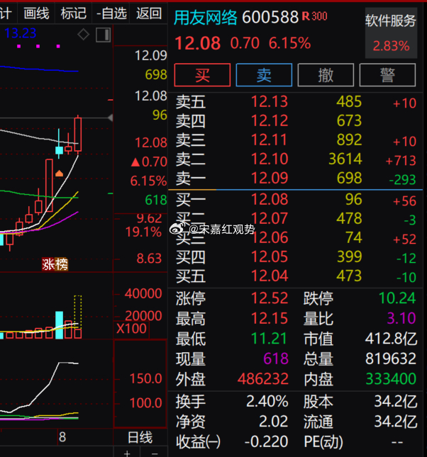Click the diamond marker icon in chart header
427x457 pixels.
coord(84,35)
